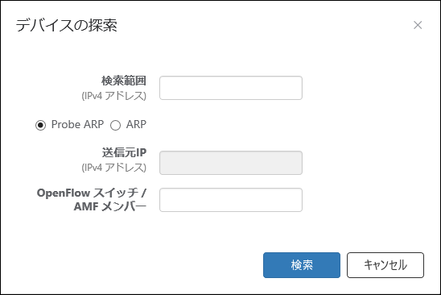441x295 pixels.
Task: Dismiss the dialog with キャンセル button
Action: (x=385, y=265)
